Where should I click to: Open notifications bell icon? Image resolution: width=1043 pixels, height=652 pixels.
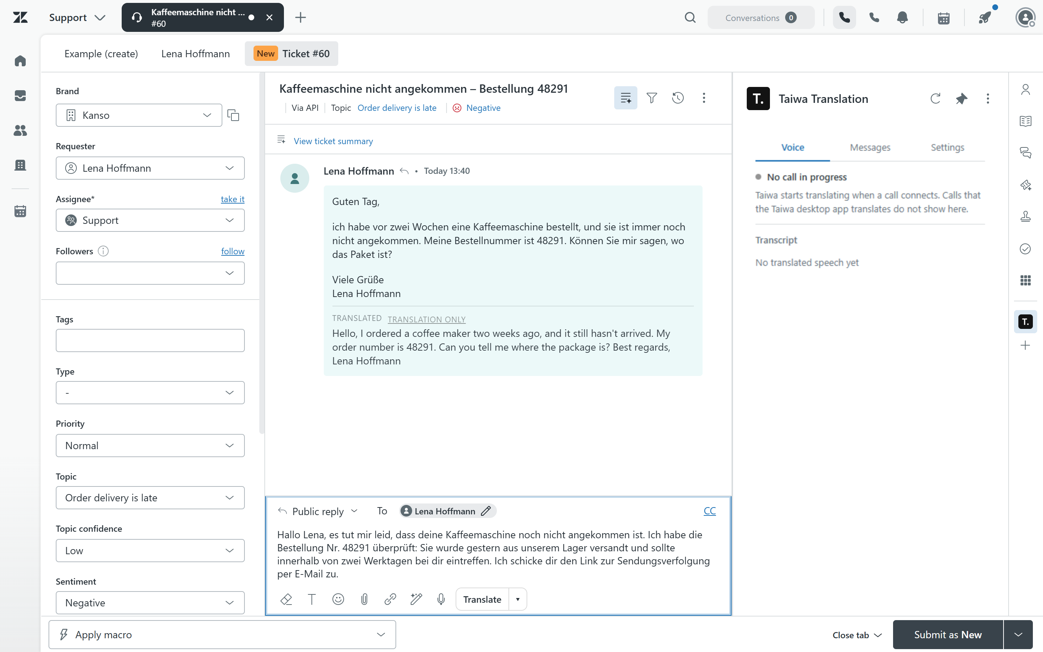click(x=902, y=18)
